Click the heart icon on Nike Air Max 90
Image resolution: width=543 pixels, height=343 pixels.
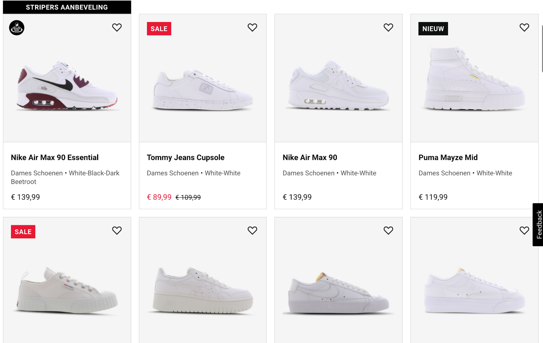[x=388, y=27]
